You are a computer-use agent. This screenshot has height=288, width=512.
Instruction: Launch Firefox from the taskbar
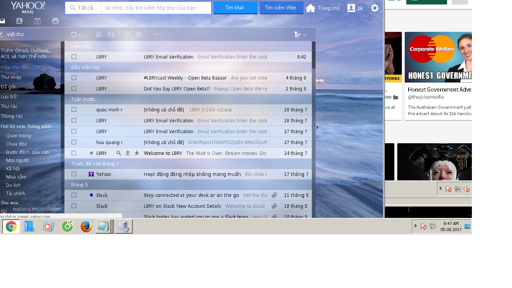click(86, 226)
